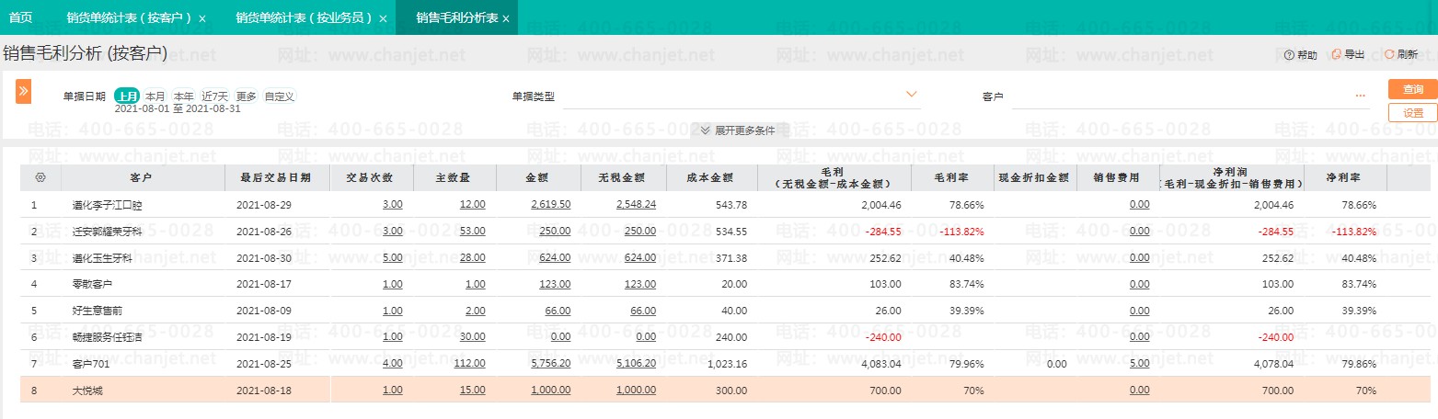
Task: Expand 展开更多条件 filter section
Action: coord(739,130)
